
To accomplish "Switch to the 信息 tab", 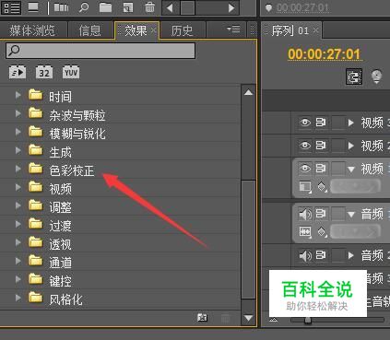I will pyautogui.click(x=90, y=30).
